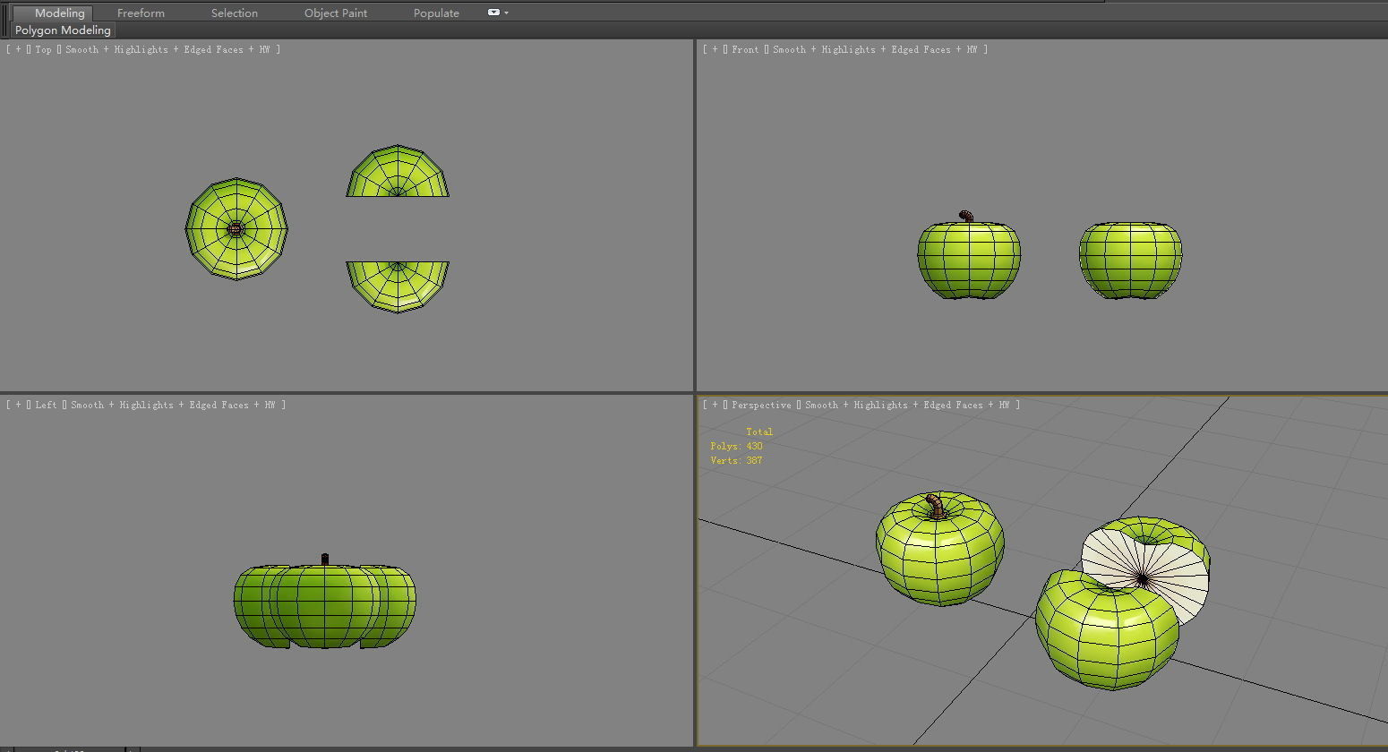The width and height of the screenshot is (1388, 752).
Task: Click the Top viewport view label
Action: point(43,49)
